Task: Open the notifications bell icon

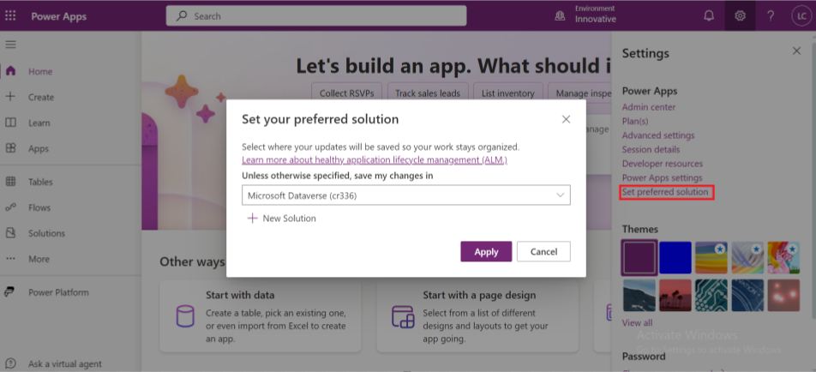Action: pyautogui.click(x=709, y=15)
